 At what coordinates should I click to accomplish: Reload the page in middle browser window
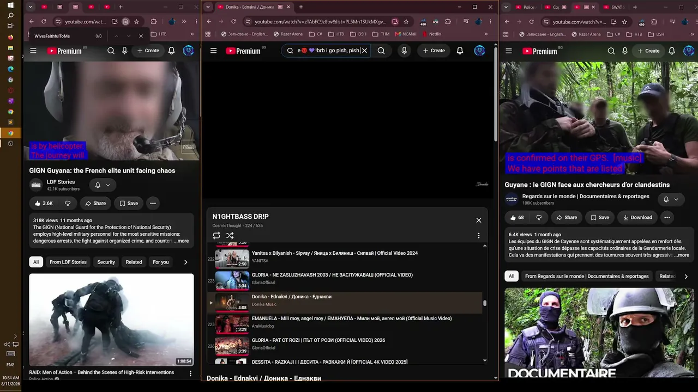point(233,22)
